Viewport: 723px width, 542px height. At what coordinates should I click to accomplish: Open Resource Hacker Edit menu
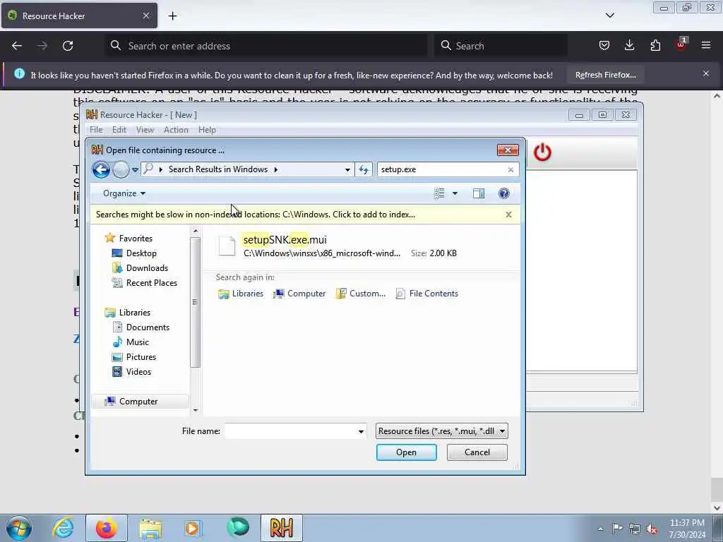click(119, 130)
